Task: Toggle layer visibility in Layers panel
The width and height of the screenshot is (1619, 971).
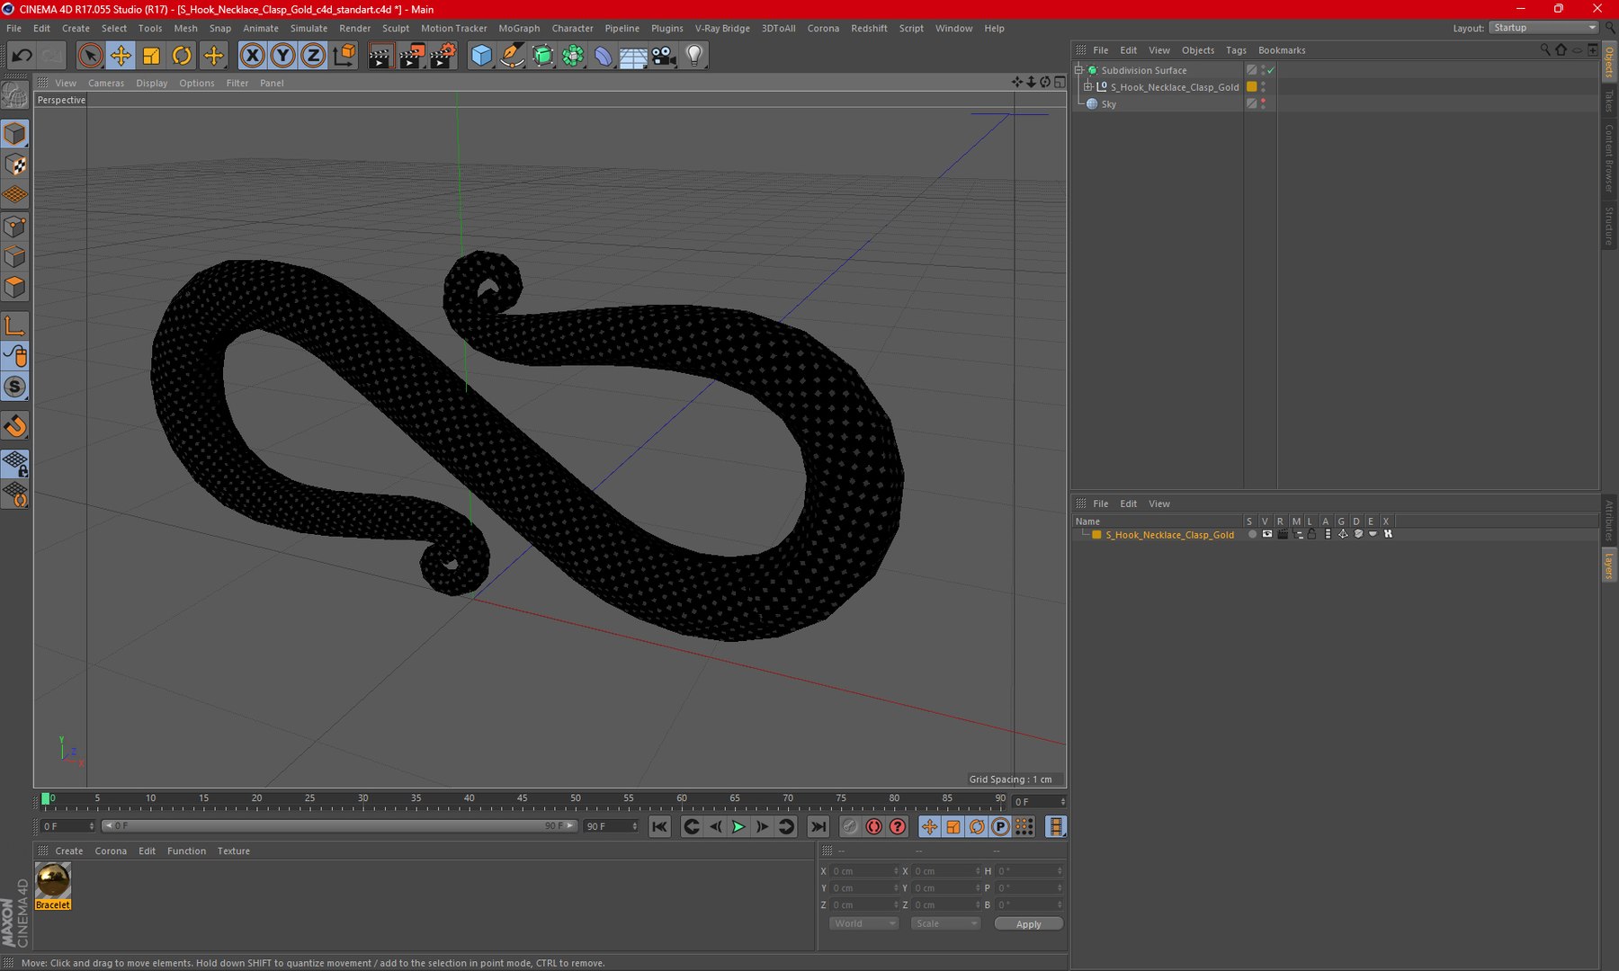Action: pos(1266,534)
